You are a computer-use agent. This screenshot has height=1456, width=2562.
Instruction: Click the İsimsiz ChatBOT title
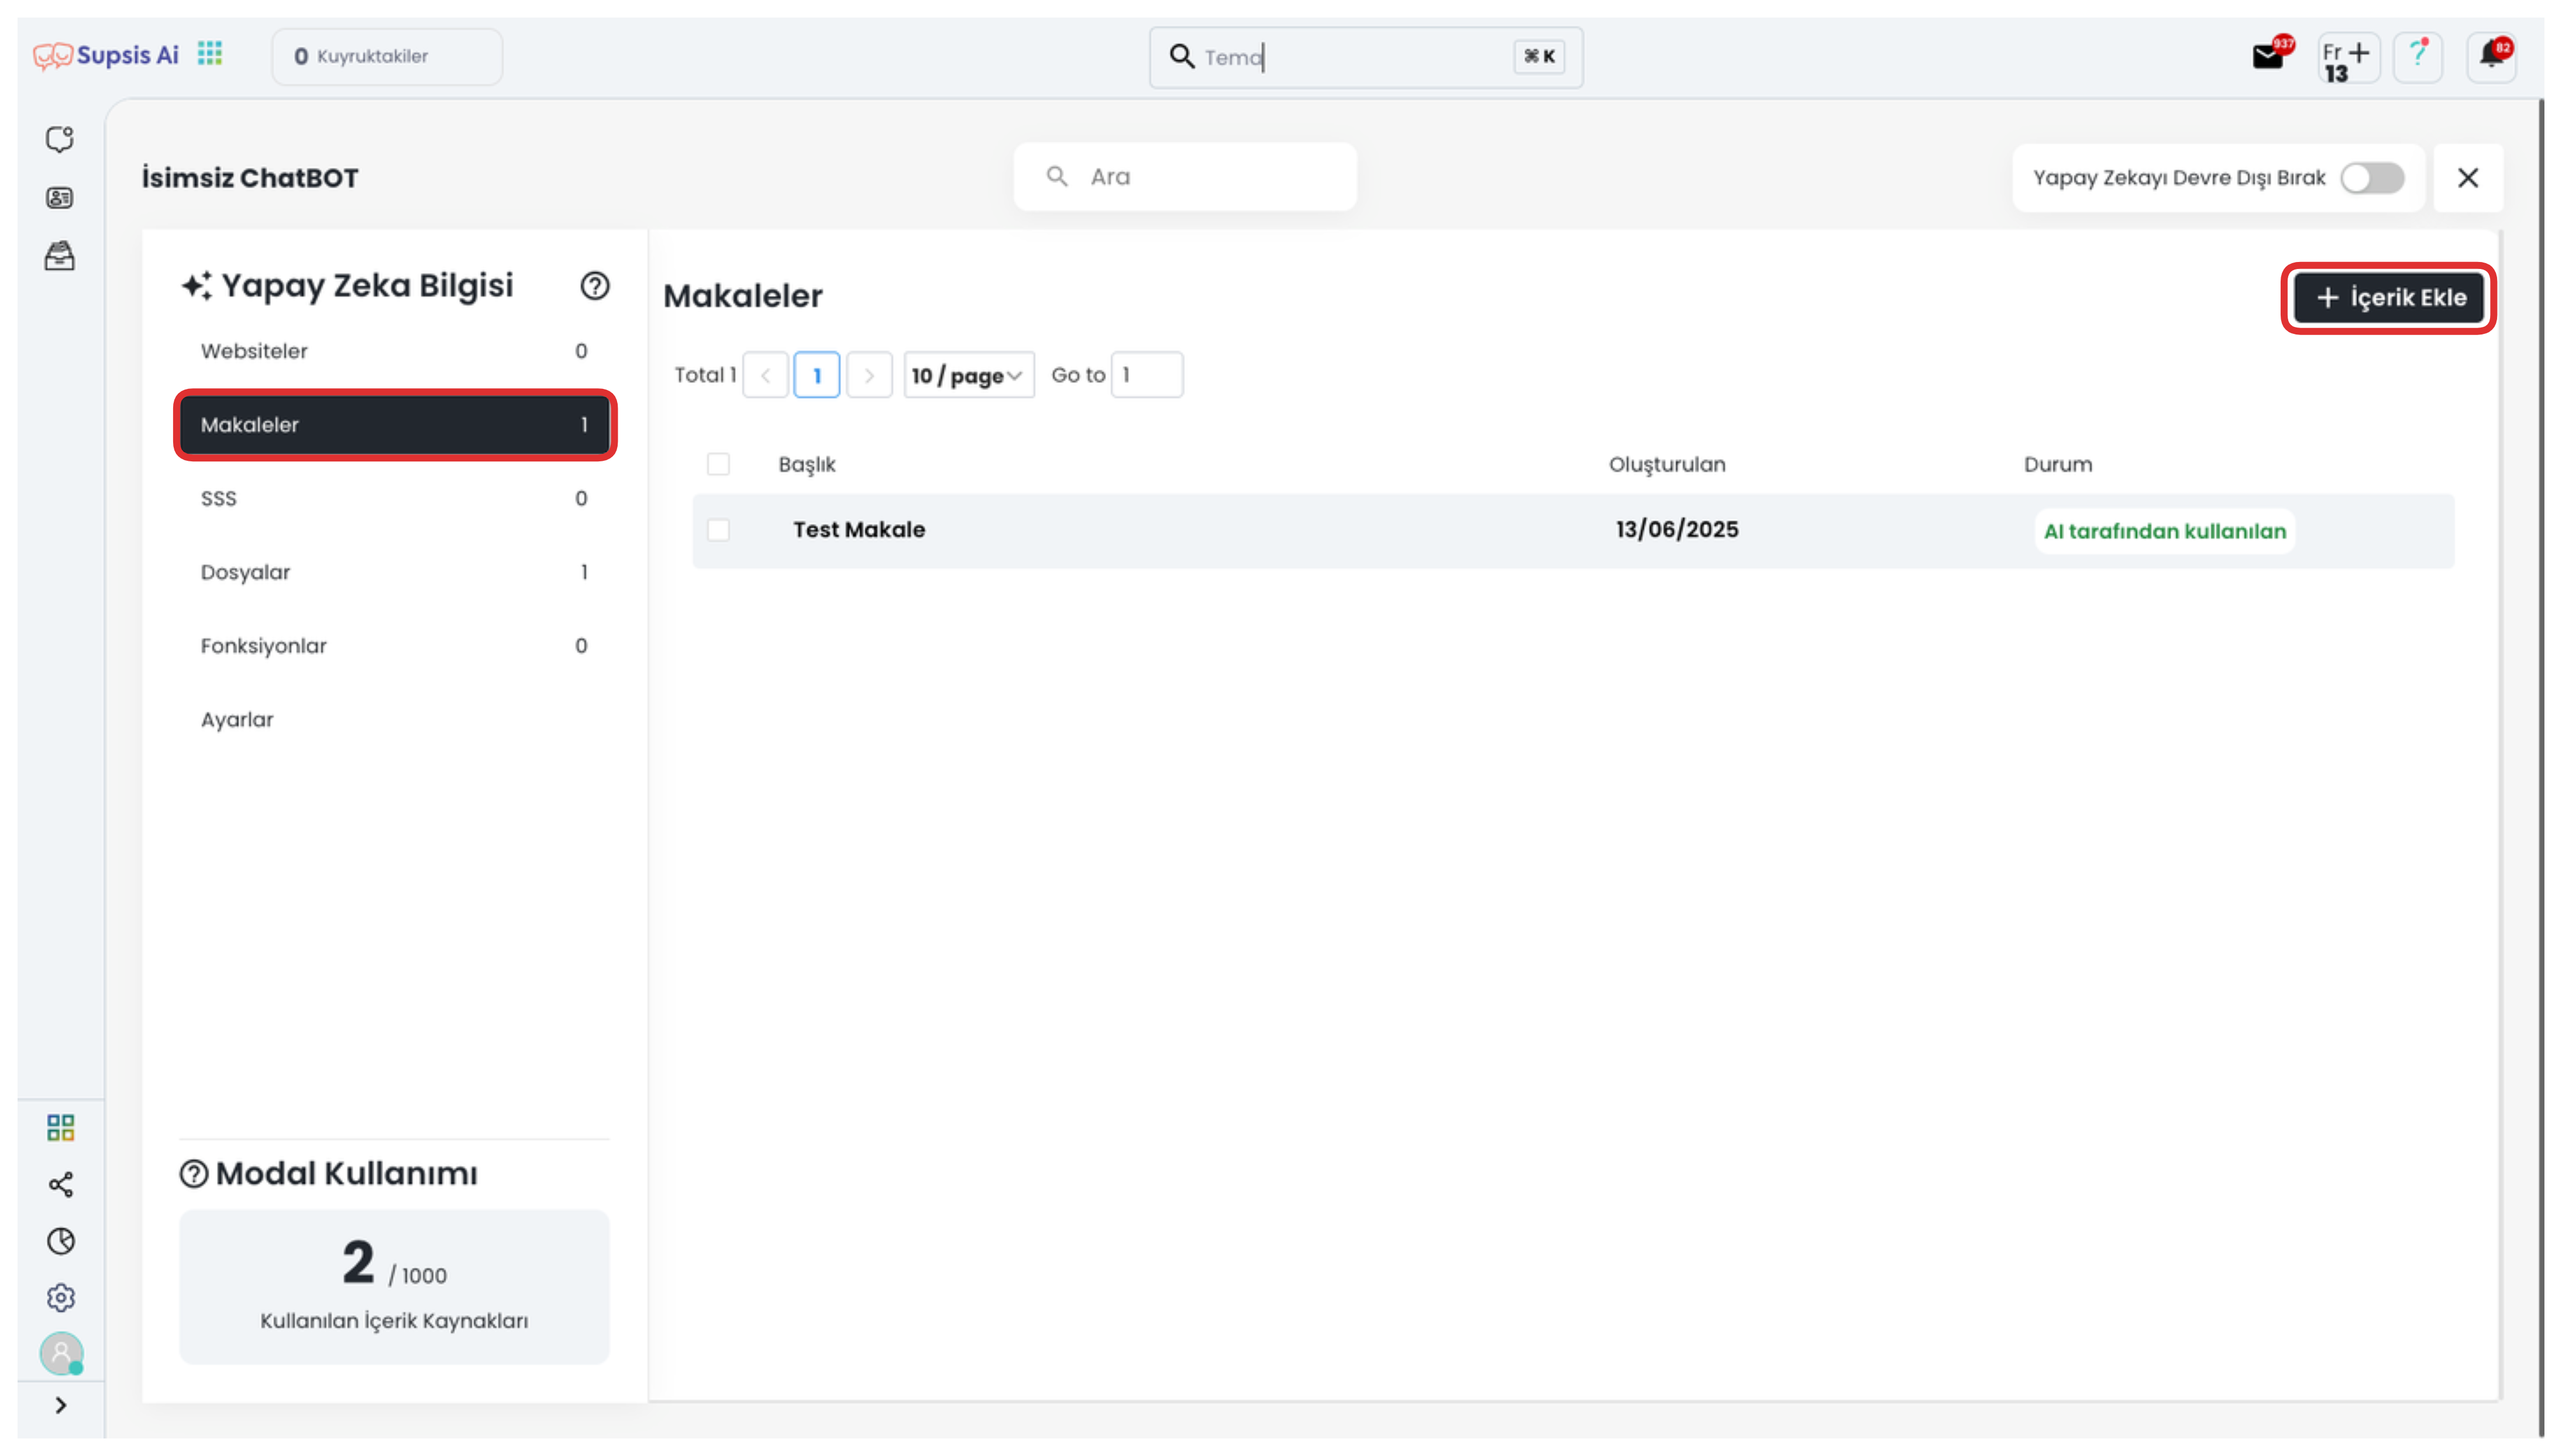(250, 178)
